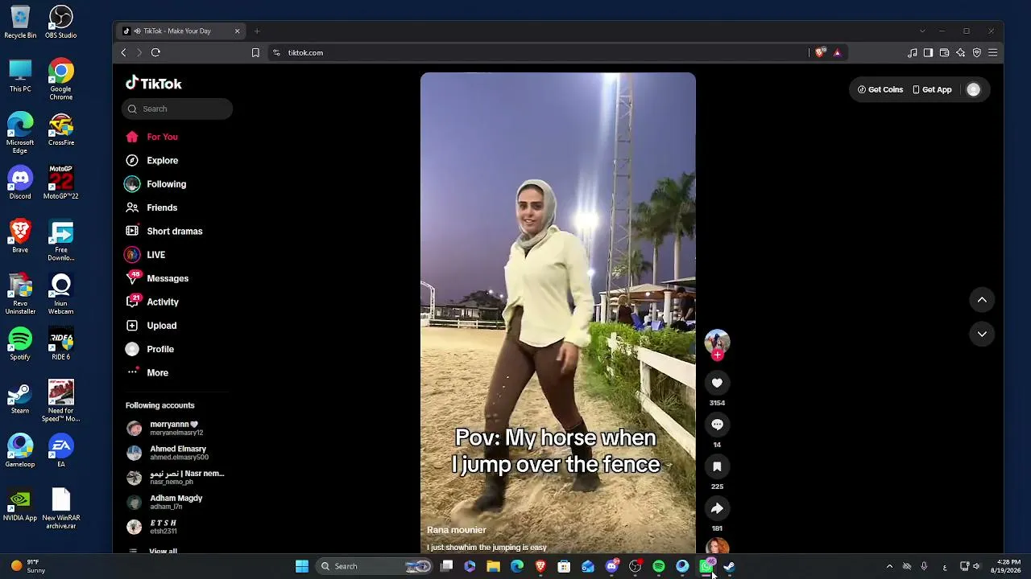This screenshot has width=1031, height=579.
Task: Go to the next video with the down chevron
Action: pyautogui.click(x=982, y=334)
